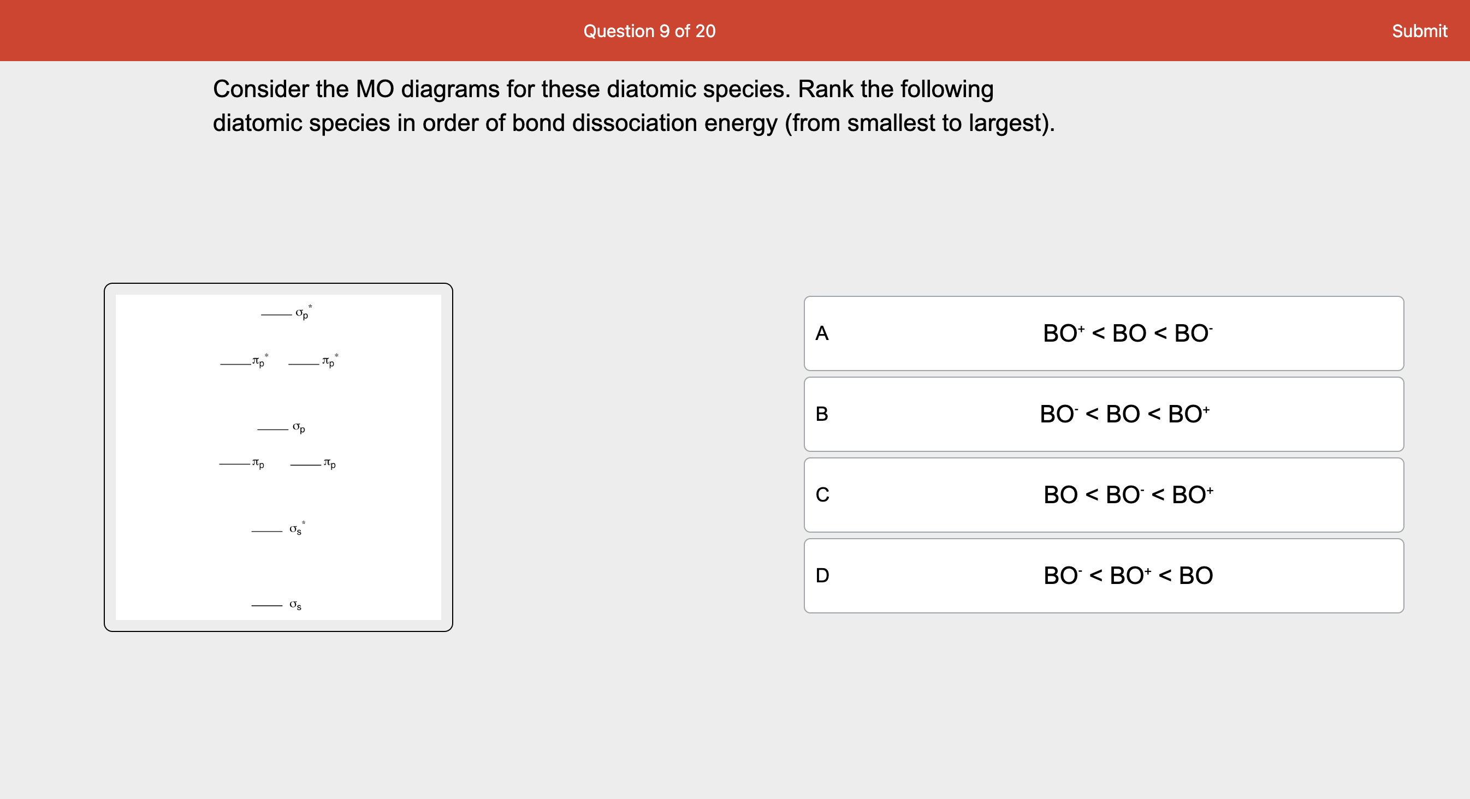Click the right πp orbital label
This screenshot has height=799, width=1470.
[330, 464]
